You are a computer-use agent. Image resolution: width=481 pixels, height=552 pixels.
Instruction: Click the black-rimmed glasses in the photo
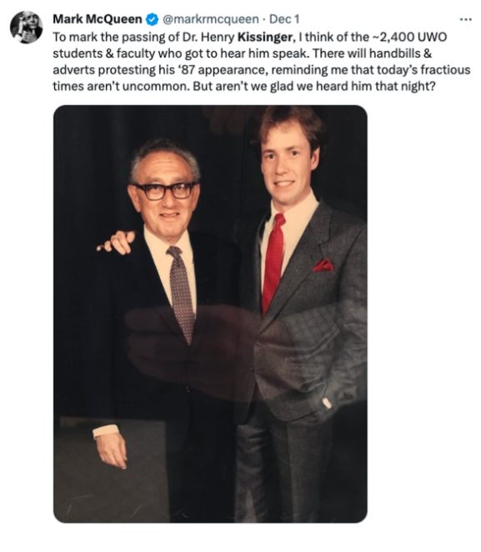click(x=165, y=191)
